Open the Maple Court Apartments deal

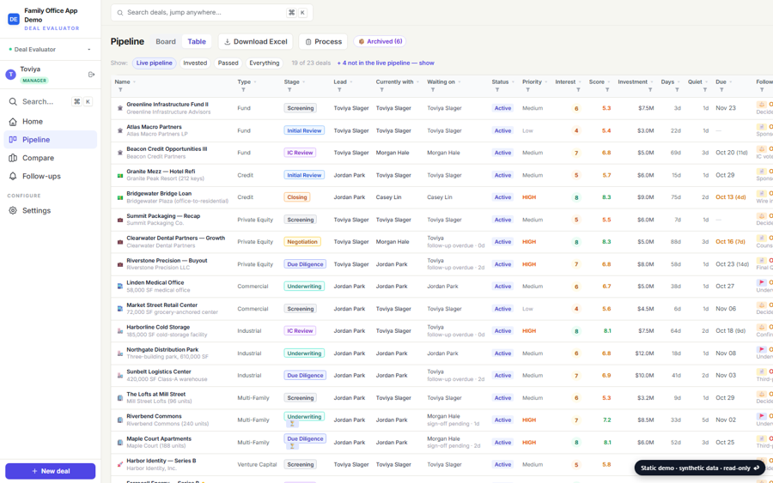pyautogui.click(x=159, y=438)
